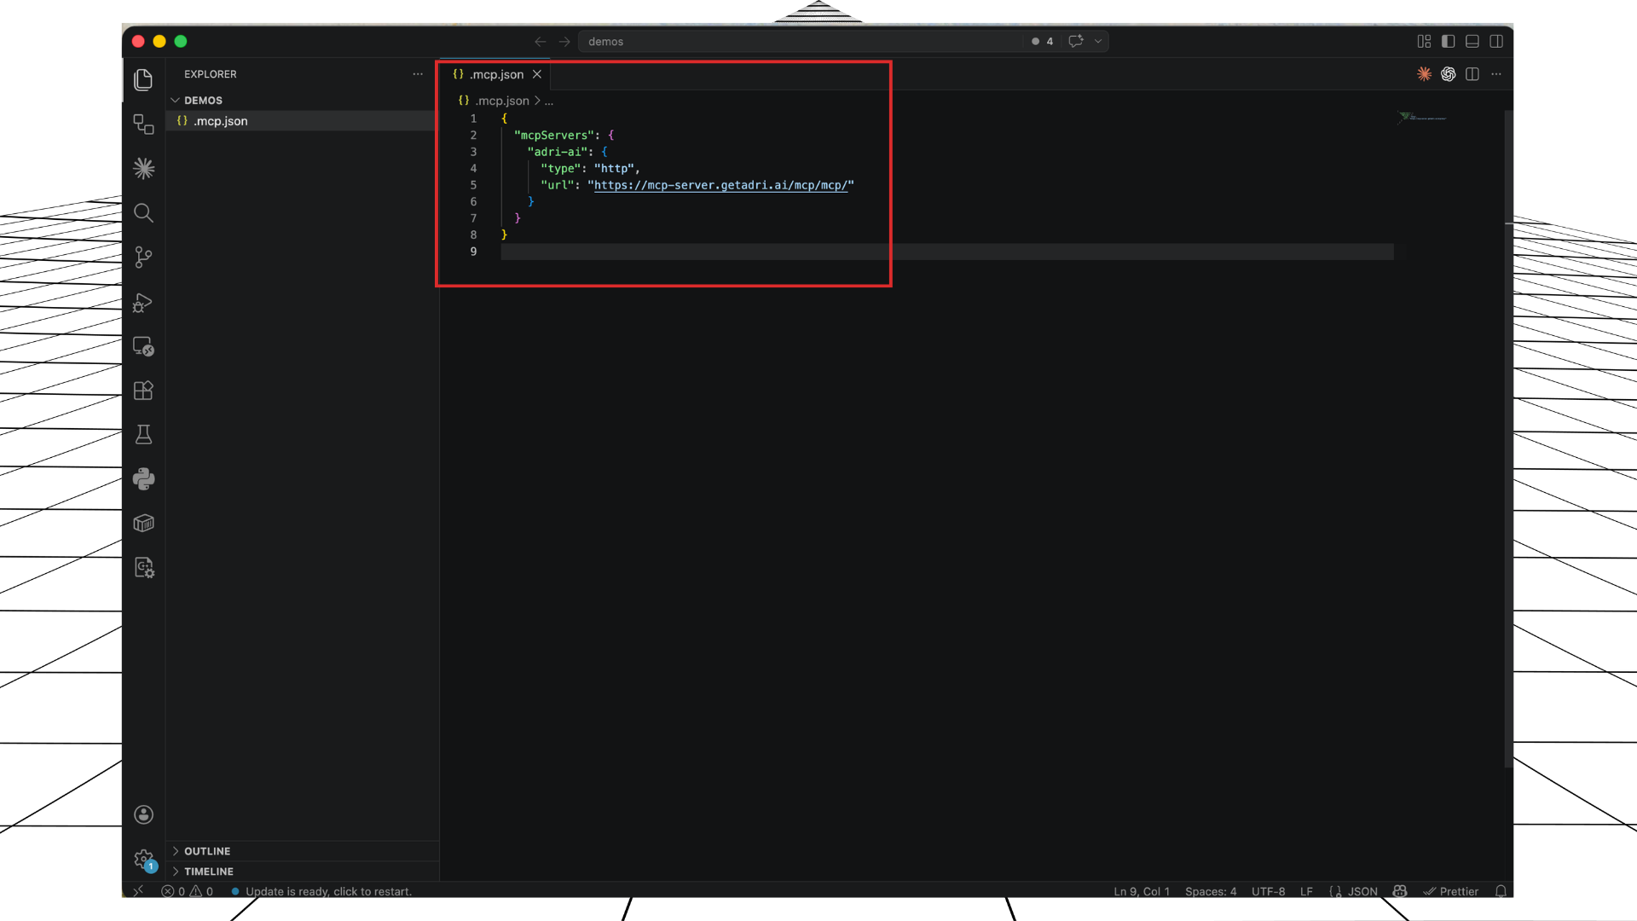Open the Run and Debug icon
1637x921 pixels.
143,303
